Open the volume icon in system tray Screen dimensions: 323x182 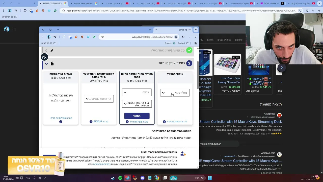[18, 178]
